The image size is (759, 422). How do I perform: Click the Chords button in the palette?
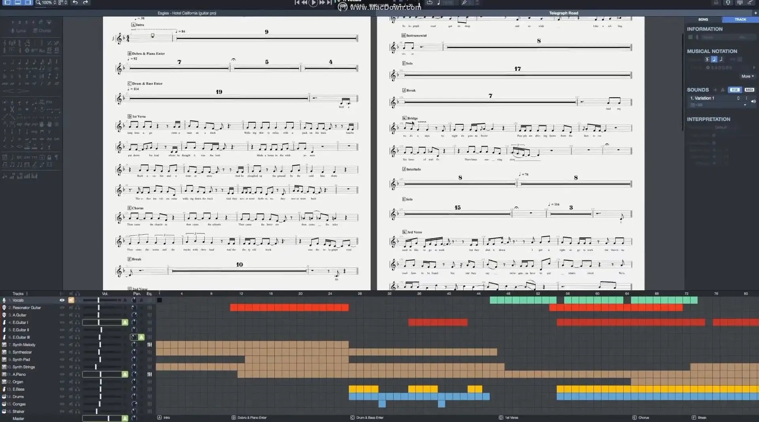click(42, 30)
